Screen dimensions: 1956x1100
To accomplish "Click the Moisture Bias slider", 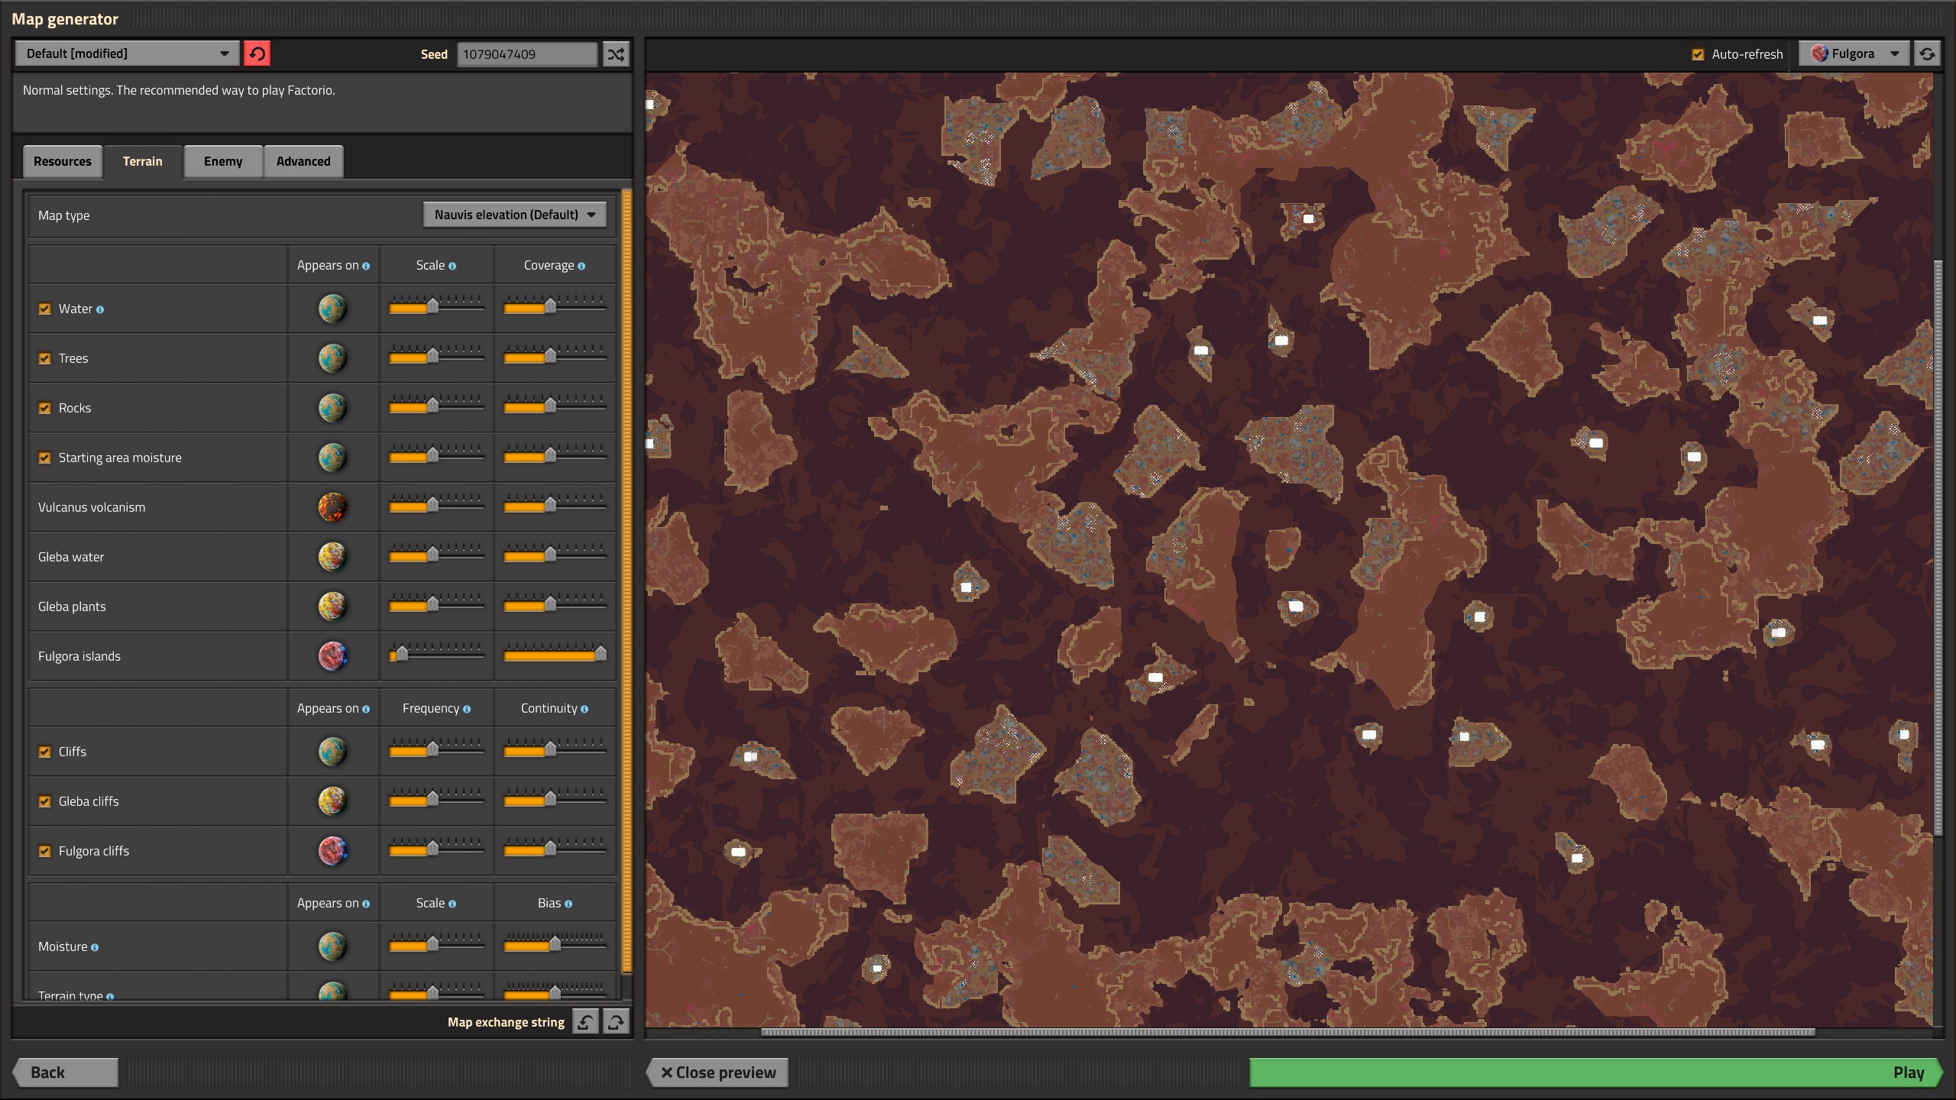I will (x=555, y=944).
